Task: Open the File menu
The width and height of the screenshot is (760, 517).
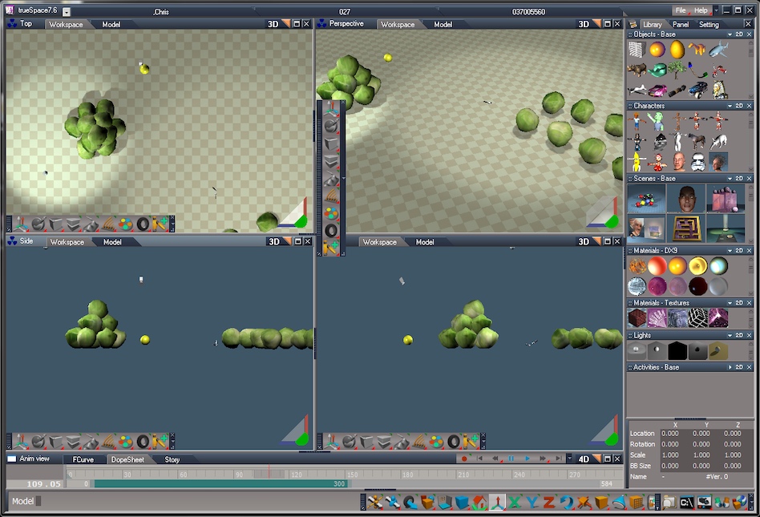Action: pos(681,10)
